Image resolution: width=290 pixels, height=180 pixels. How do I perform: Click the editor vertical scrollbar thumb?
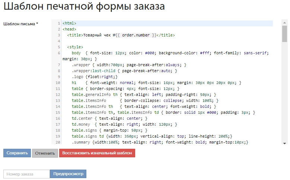[284, 34]
